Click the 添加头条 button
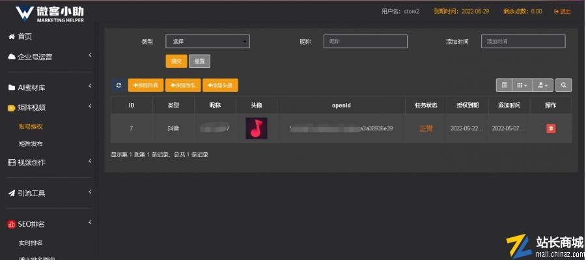The width and height of the screenshot is (586, 260). pyautogui.click(x=221, y=85)
